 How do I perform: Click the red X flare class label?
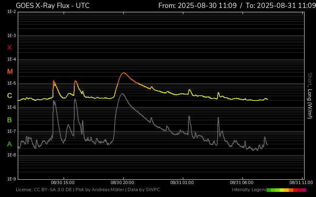9,48
